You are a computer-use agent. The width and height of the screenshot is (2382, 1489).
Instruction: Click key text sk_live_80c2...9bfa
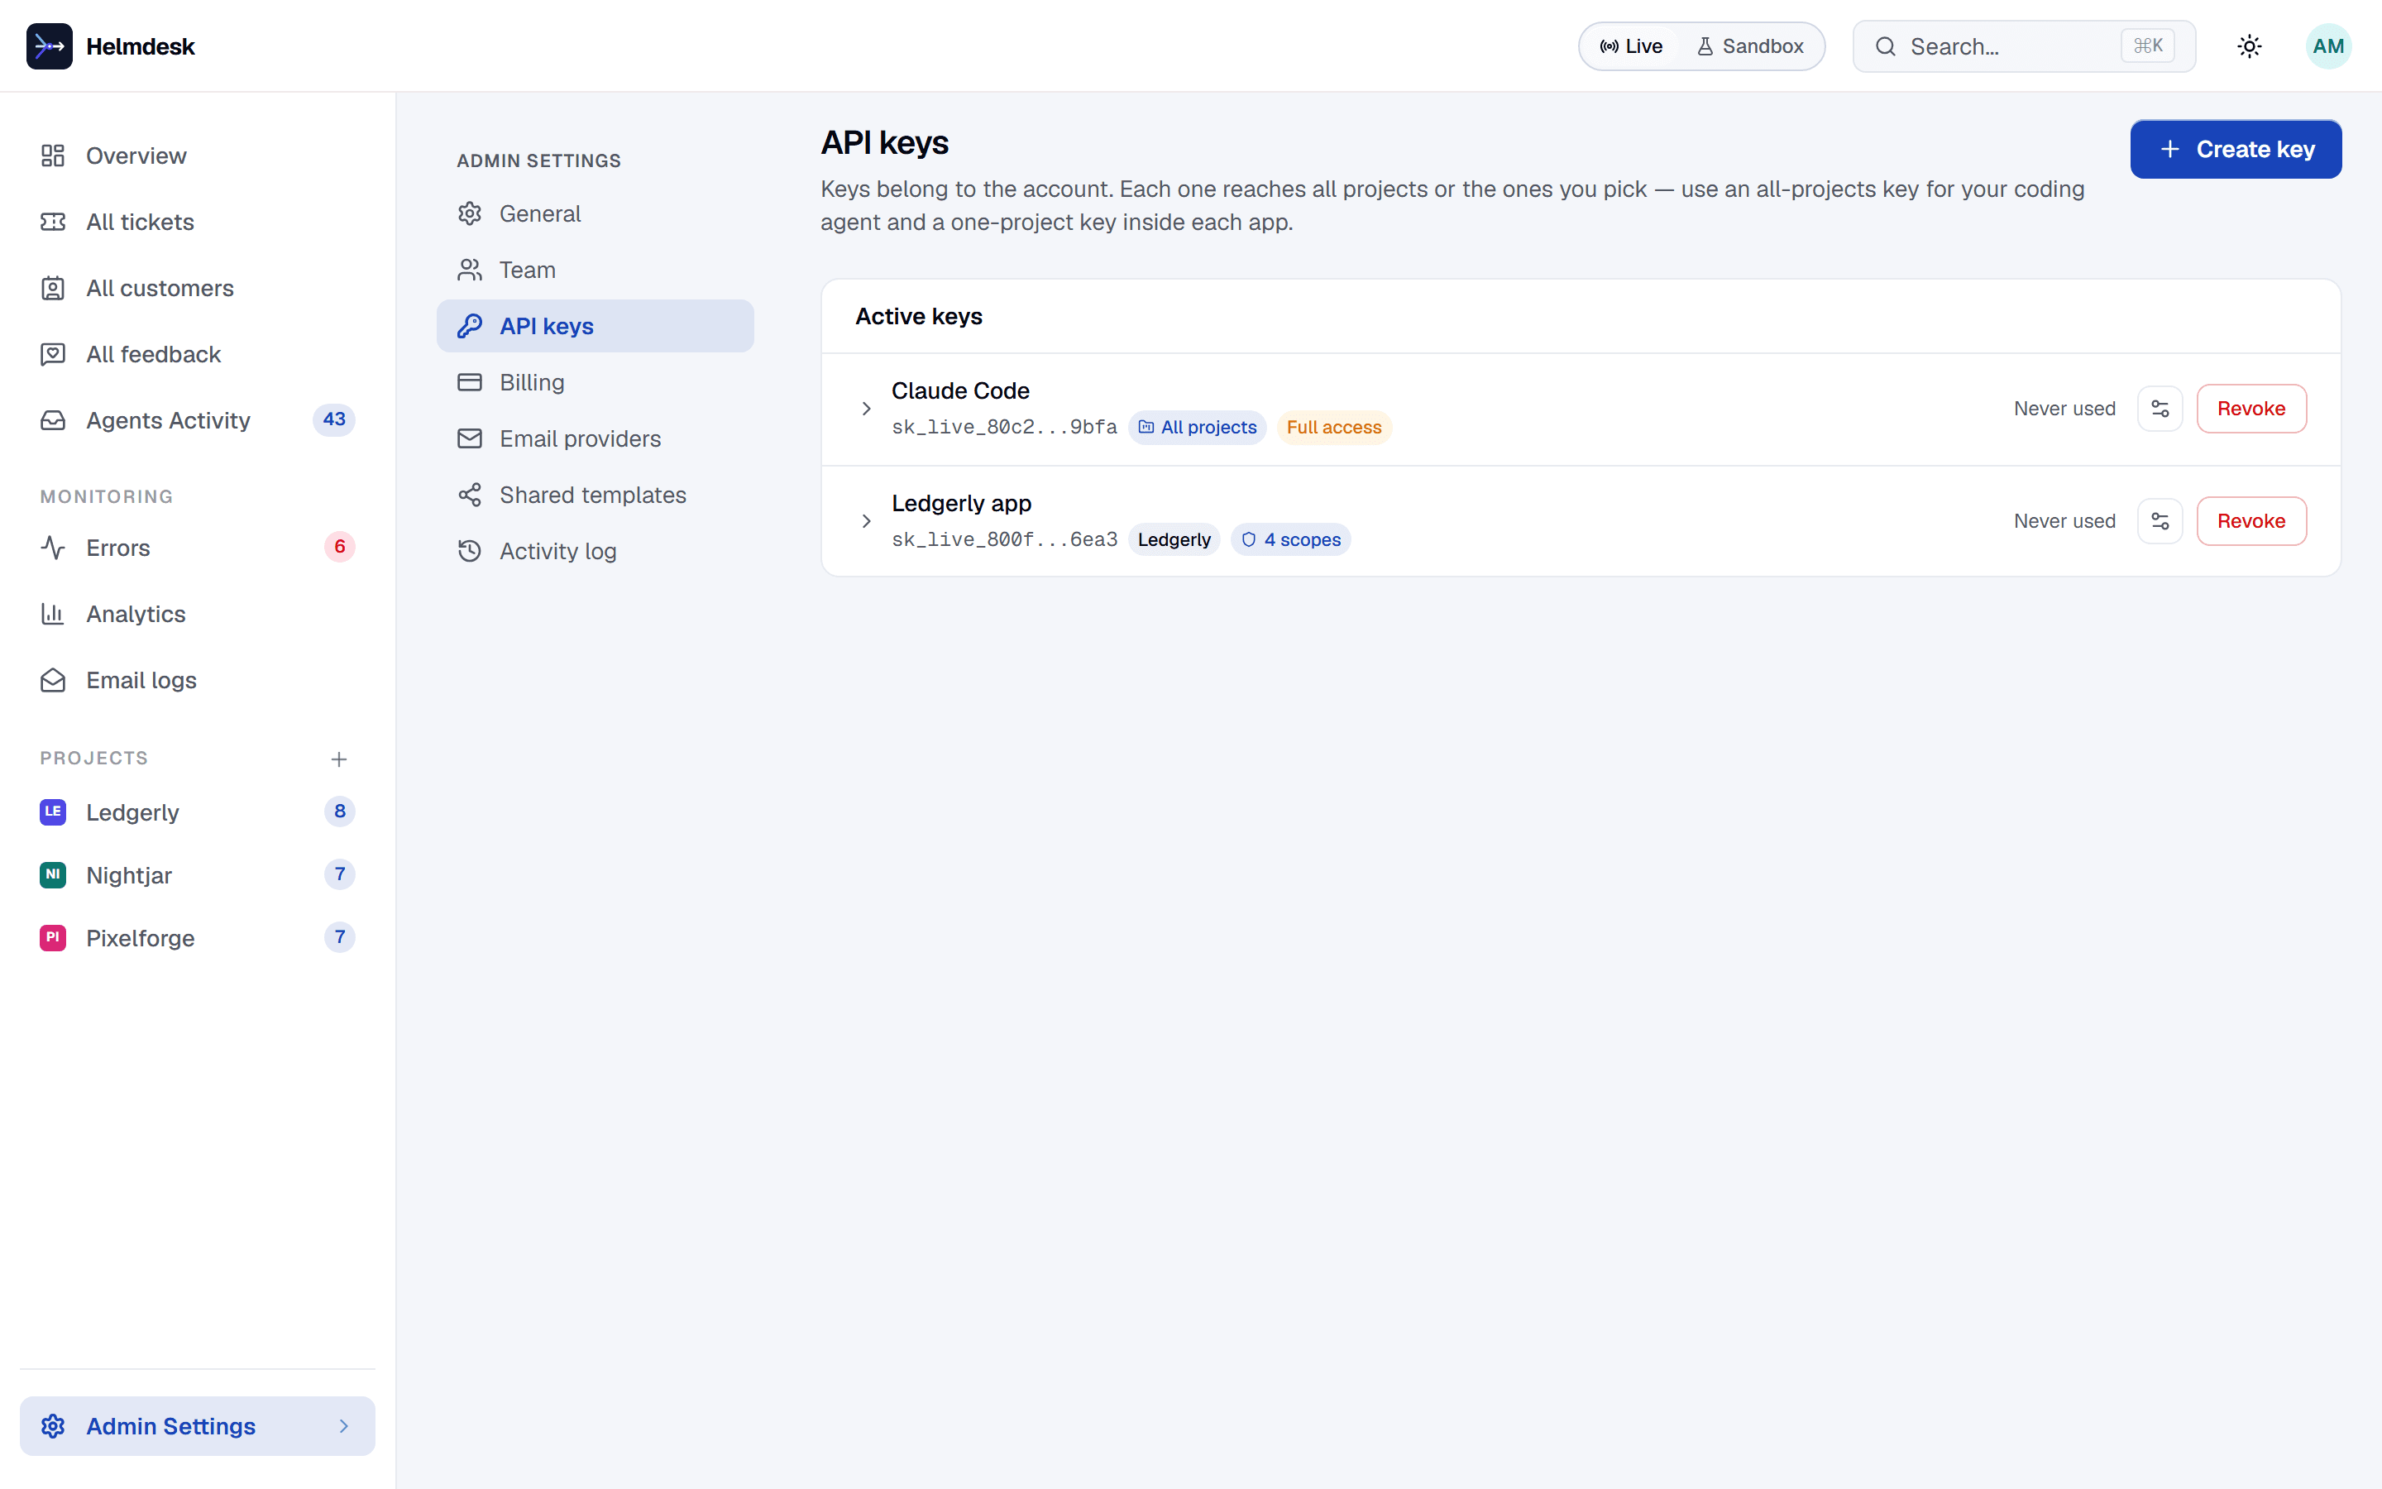(x=1004, y=428)
